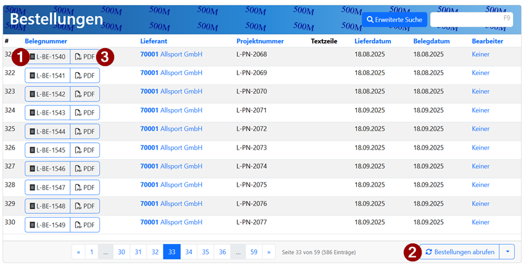524x265 pixels.
Task: Open document L-BE-1542
Action: point(47,94)
